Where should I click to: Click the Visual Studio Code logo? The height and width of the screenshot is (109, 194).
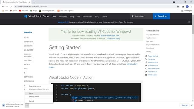pos(36,16)
